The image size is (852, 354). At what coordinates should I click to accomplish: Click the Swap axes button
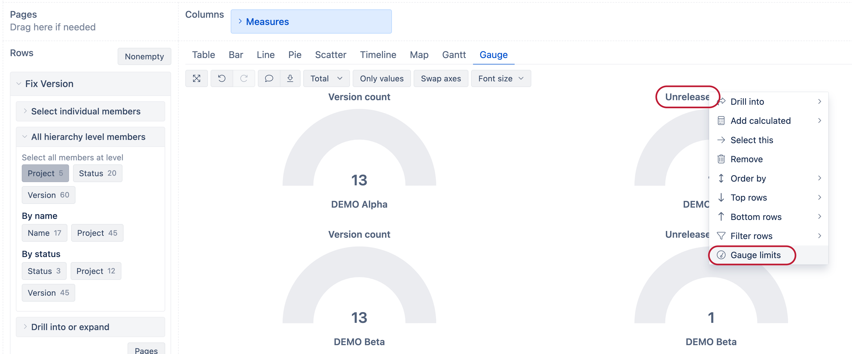point(441,78)
